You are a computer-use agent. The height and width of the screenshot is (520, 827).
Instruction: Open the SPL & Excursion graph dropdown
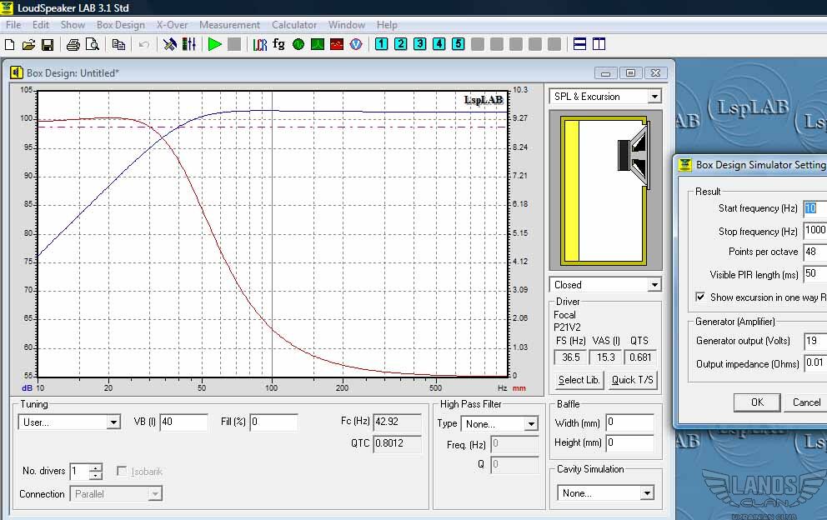654,97
